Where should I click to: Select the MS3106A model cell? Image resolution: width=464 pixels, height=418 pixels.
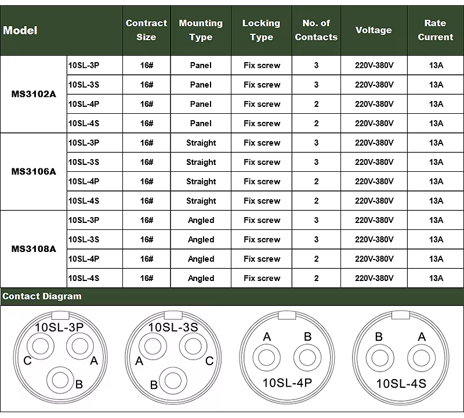[34, 171]
